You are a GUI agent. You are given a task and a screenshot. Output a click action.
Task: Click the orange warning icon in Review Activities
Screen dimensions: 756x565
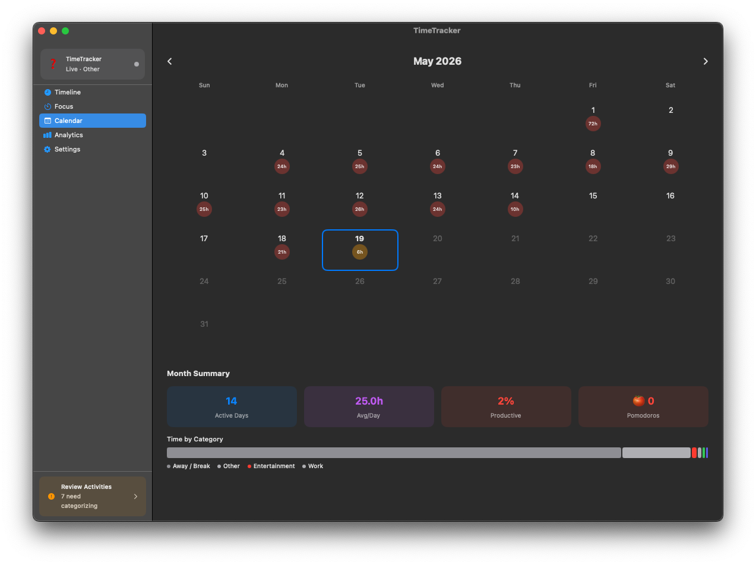coord(51,496)
